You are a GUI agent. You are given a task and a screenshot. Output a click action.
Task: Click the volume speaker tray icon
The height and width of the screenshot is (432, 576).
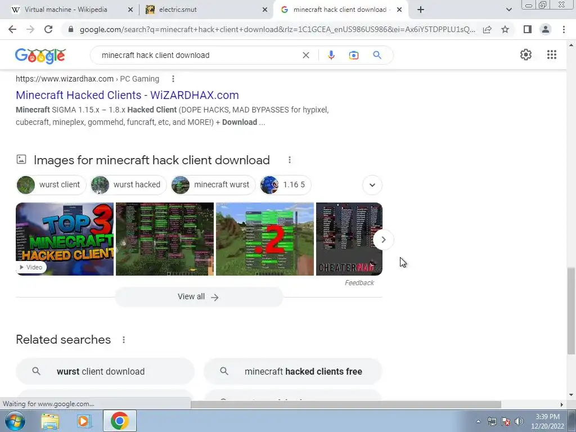[x=519, y=421]
